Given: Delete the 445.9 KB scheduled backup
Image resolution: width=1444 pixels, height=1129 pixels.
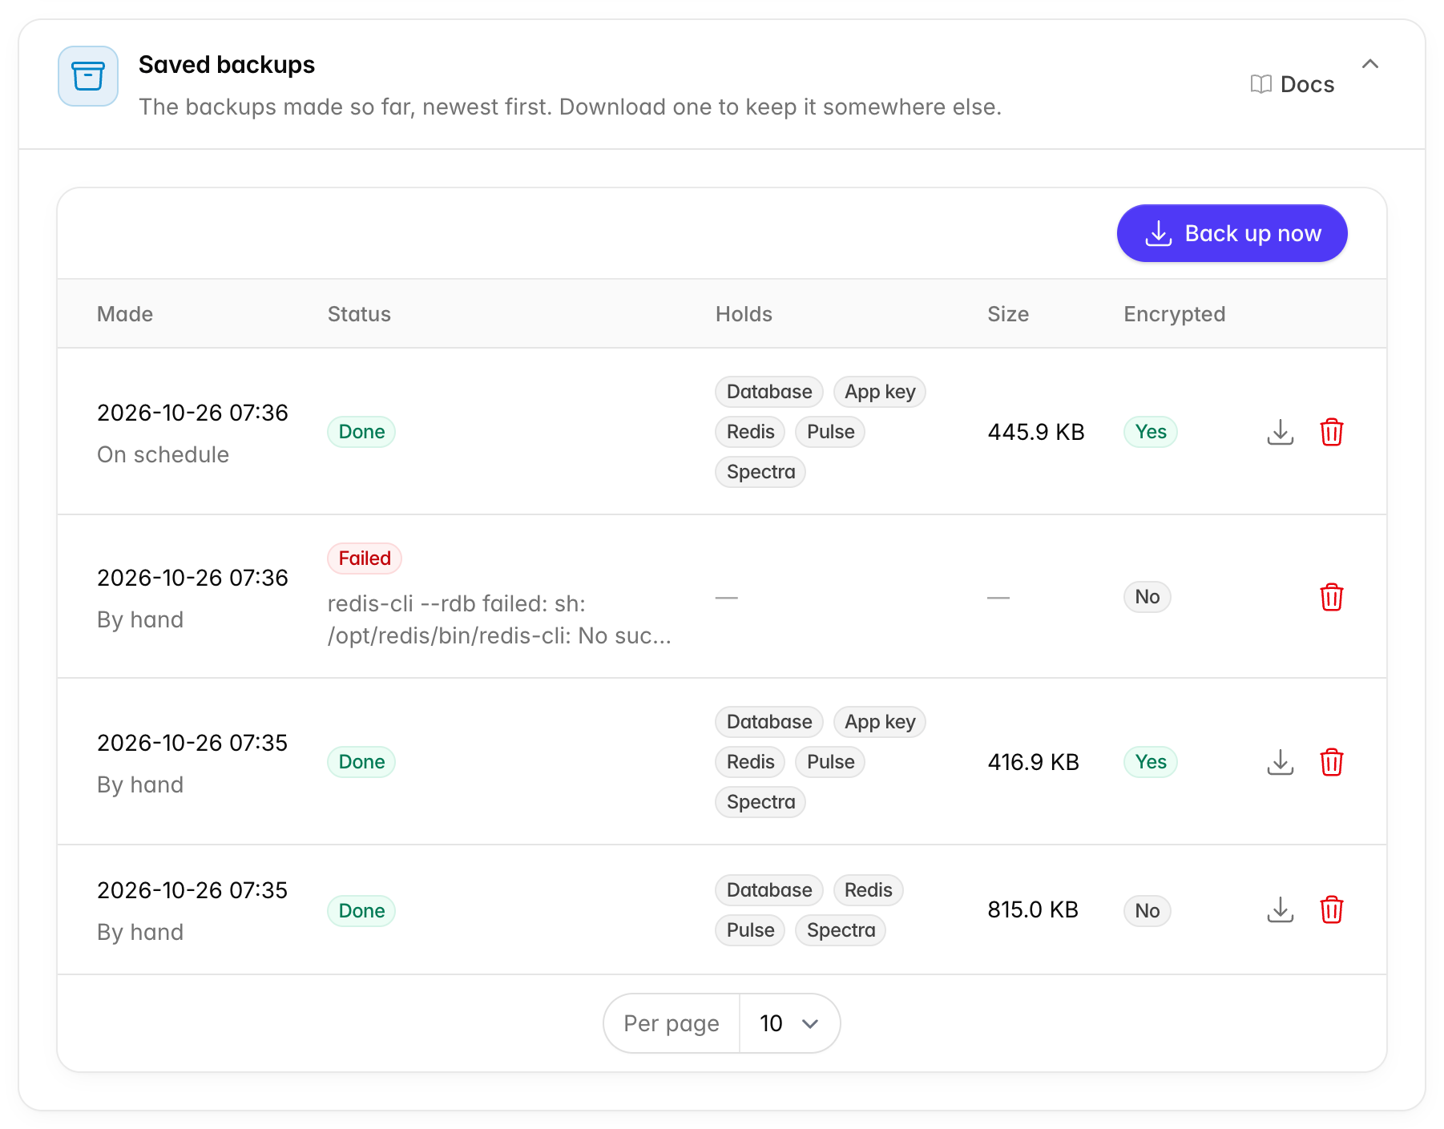Looking at the screenshot, I should tap(1332, 432).
